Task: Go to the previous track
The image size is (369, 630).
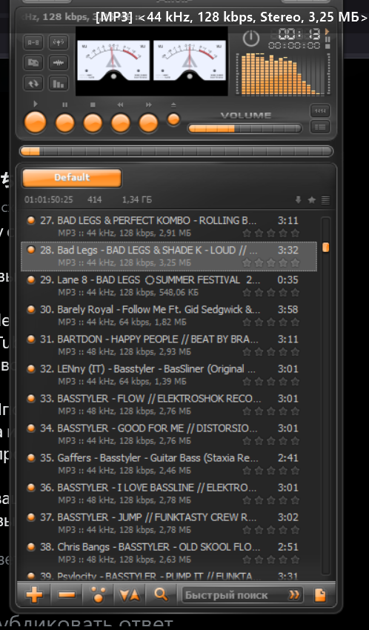Action: coord(121,123)
